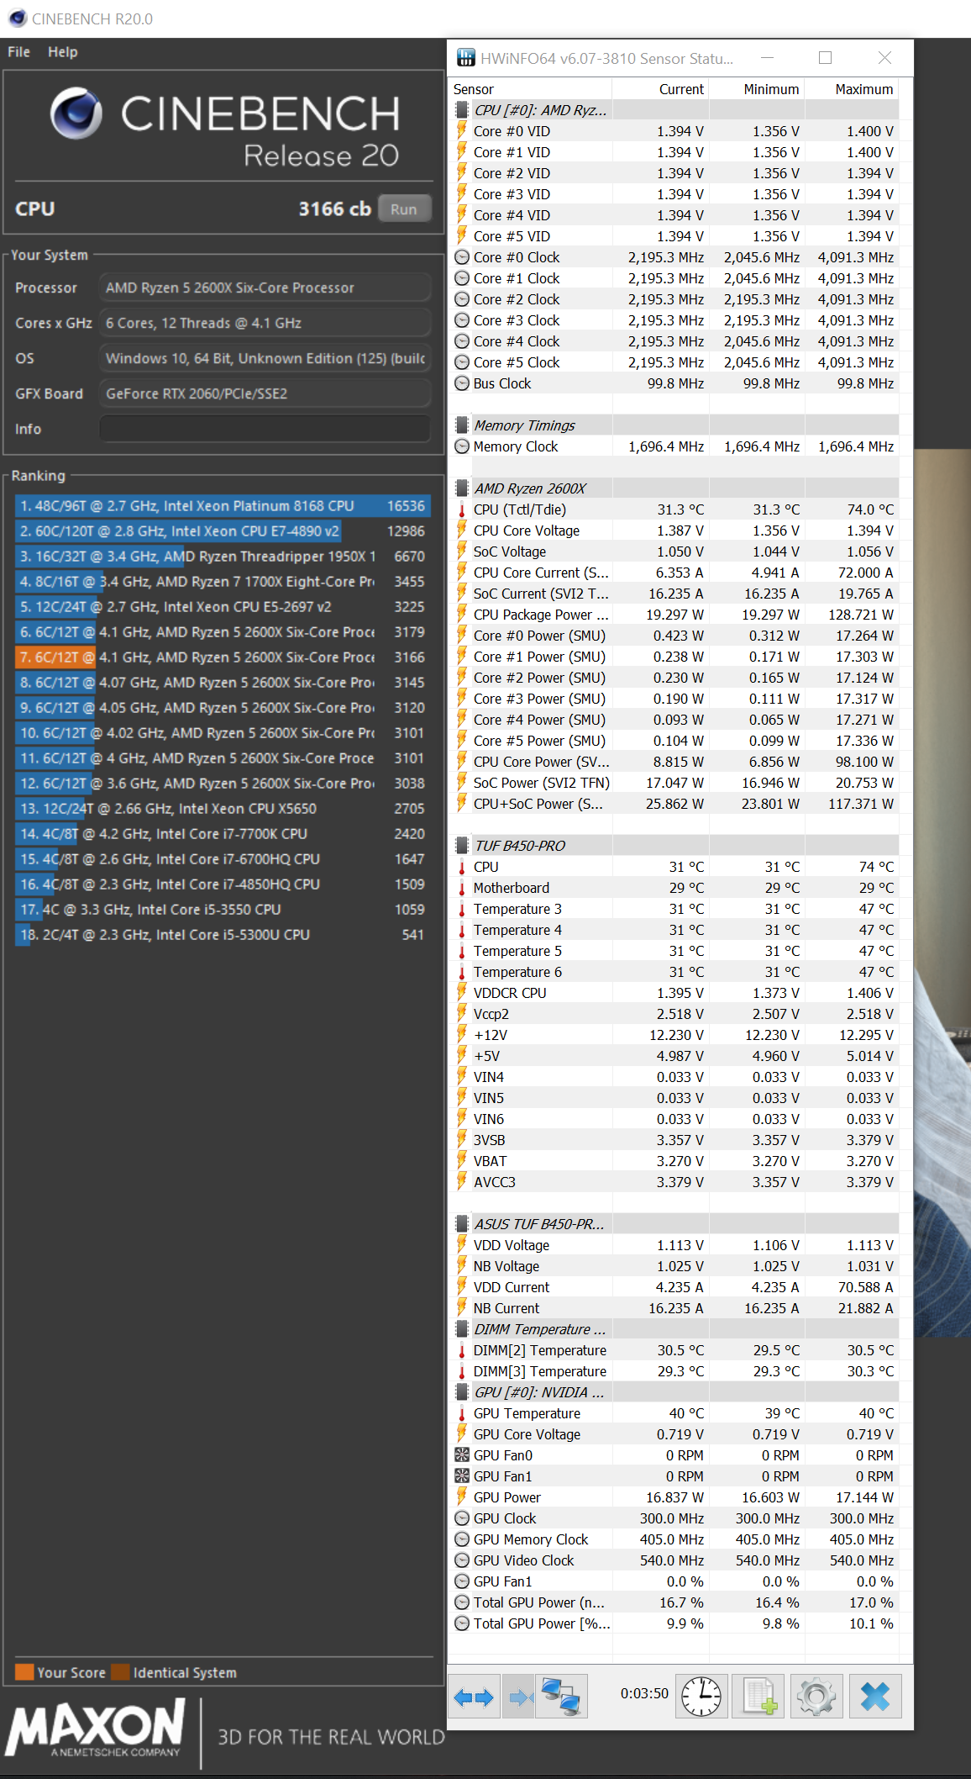Select highlighted orange ranking entry scoring 3166
This screenshot has height=1779, width=971.
tap(223, 657)
